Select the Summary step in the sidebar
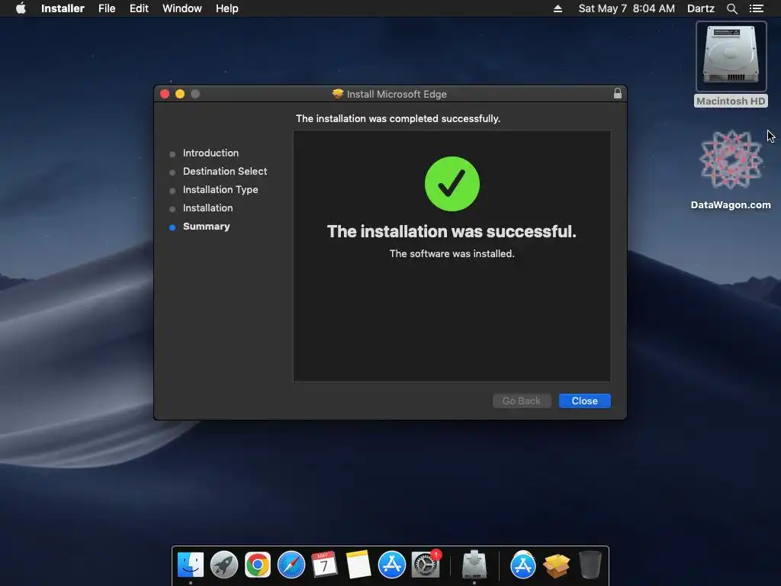 [x=206, y=226]
